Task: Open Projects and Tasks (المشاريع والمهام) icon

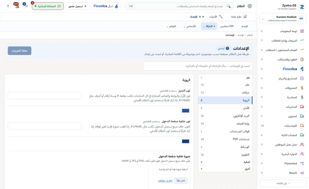Action: coord(302,78)
